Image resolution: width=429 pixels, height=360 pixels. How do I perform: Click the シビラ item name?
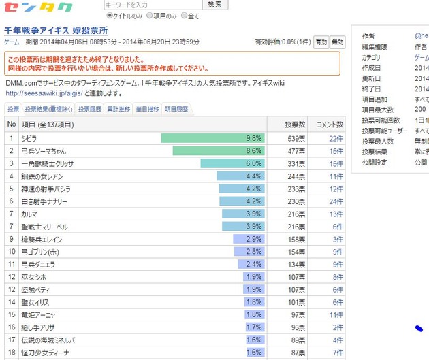pos(29,139)
